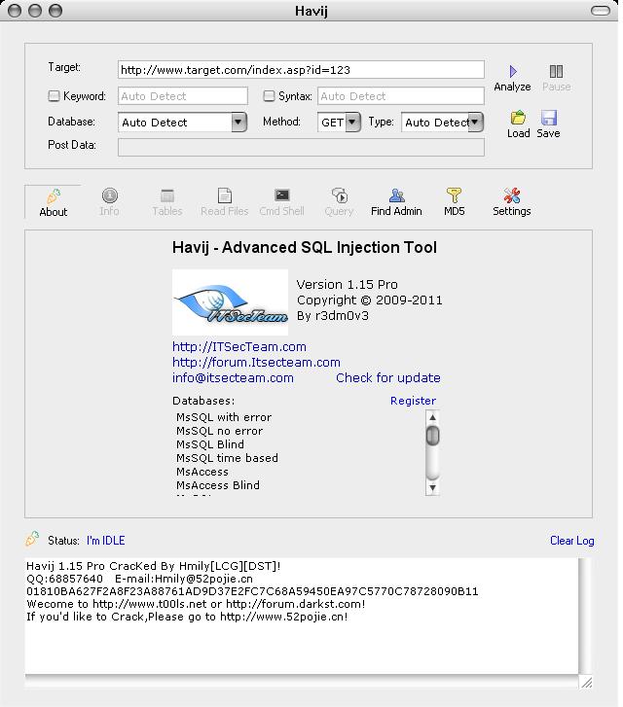The width and height of the screenshot is (623, 707).
Task: Select MsSQL with error in list
Action: [224, 417]
